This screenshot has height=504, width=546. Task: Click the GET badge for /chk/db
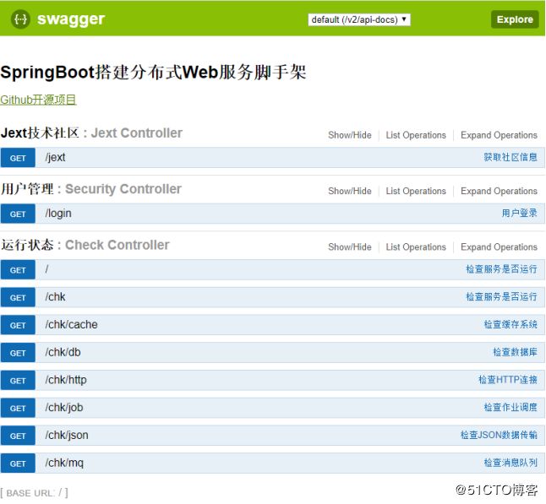pos(18,353)
